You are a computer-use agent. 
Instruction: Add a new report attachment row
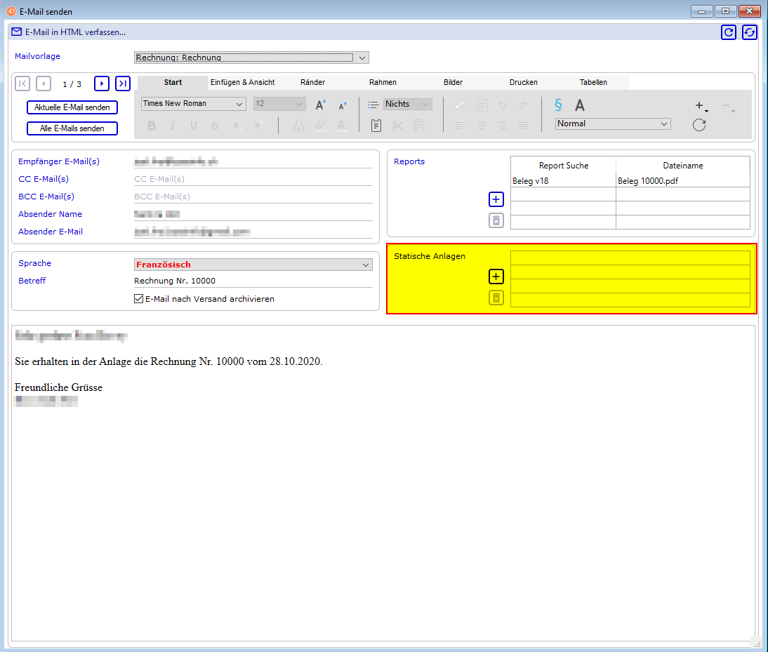pos(496,199)
